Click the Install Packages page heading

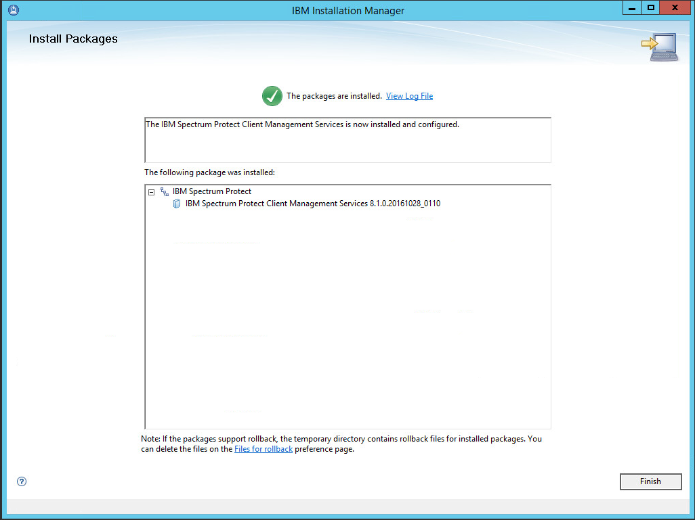point(73,39)
